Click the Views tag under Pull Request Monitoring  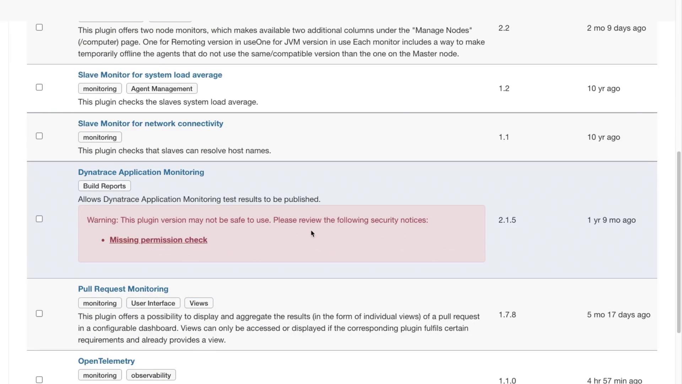(199, 303)
